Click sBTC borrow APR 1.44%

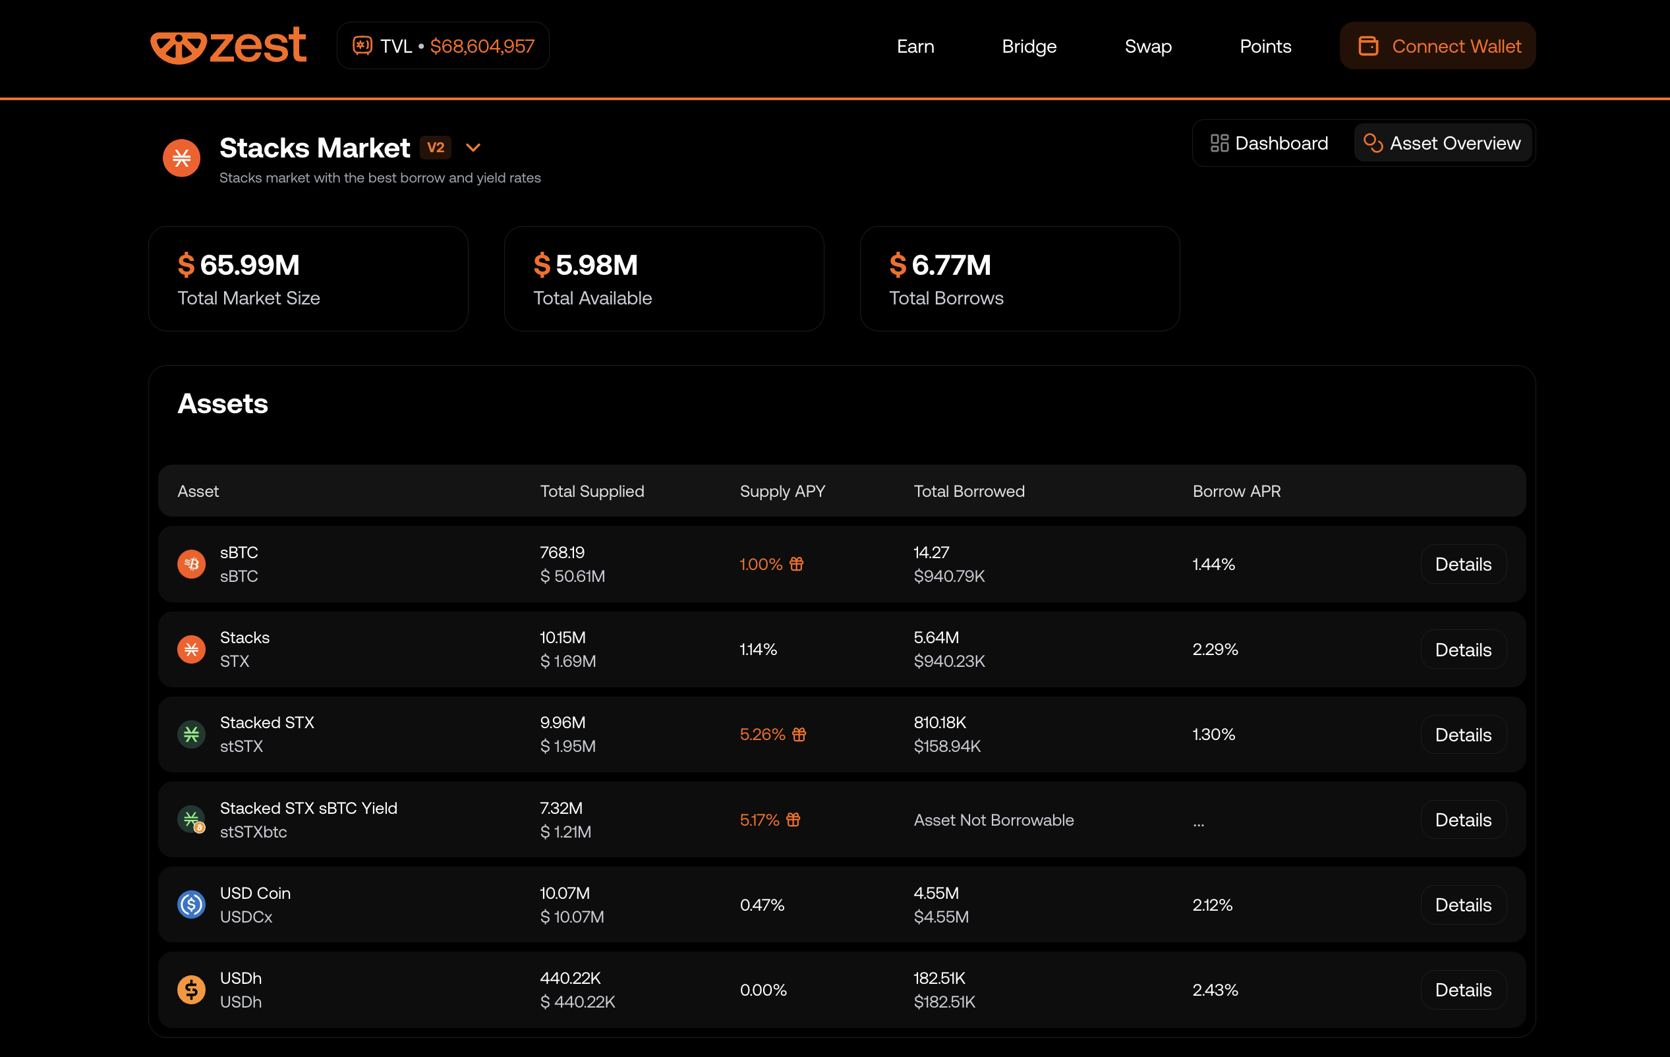[1213, 564]
